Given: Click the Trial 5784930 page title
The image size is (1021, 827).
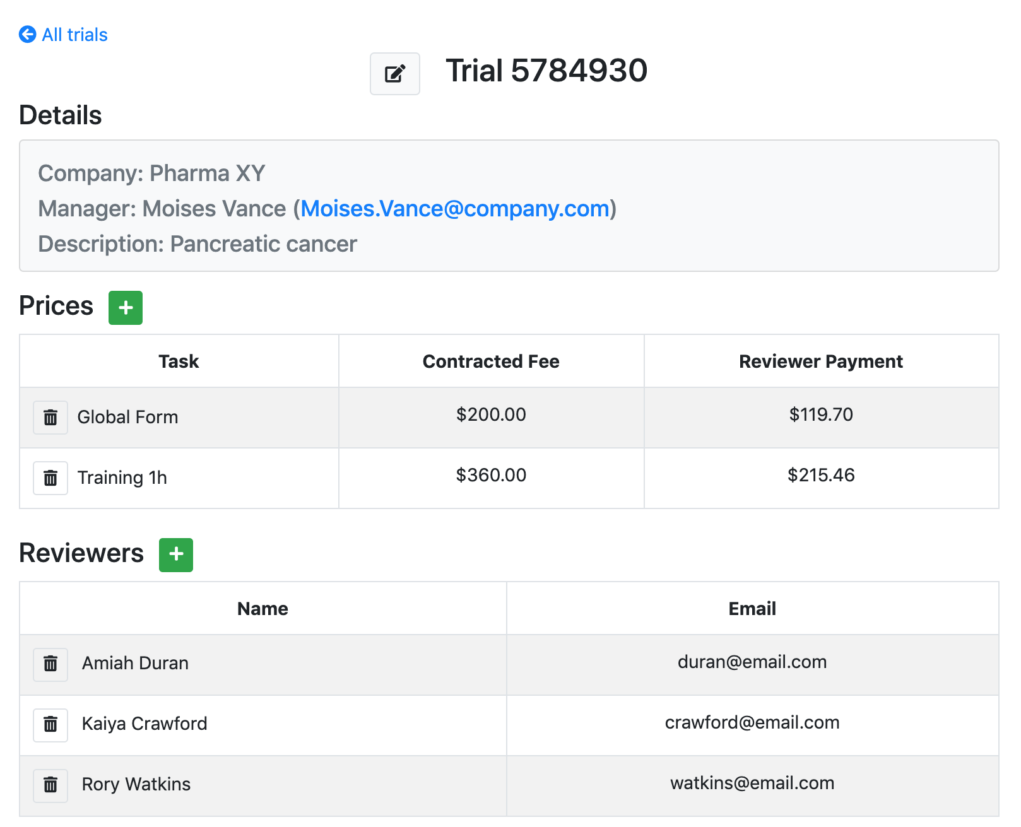Looking at the screenshot, I should 546,71.
